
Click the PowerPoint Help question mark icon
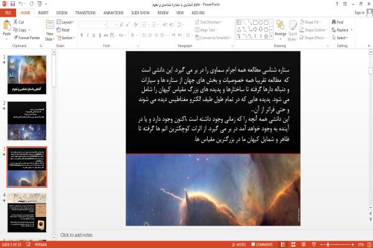336,4
